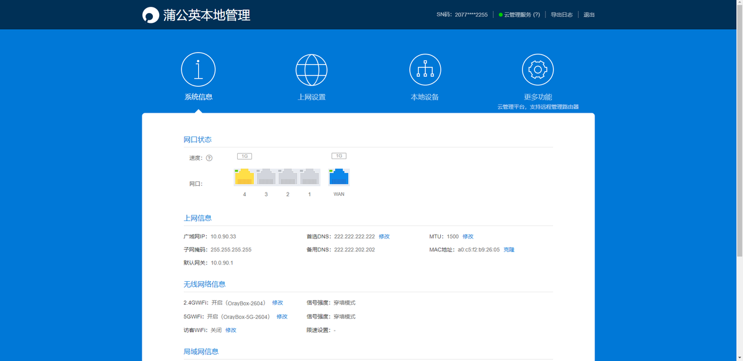Click the speed help question mark icon
Image resolution: width=743 pixels, height=361 pixels.
(209, 158)
